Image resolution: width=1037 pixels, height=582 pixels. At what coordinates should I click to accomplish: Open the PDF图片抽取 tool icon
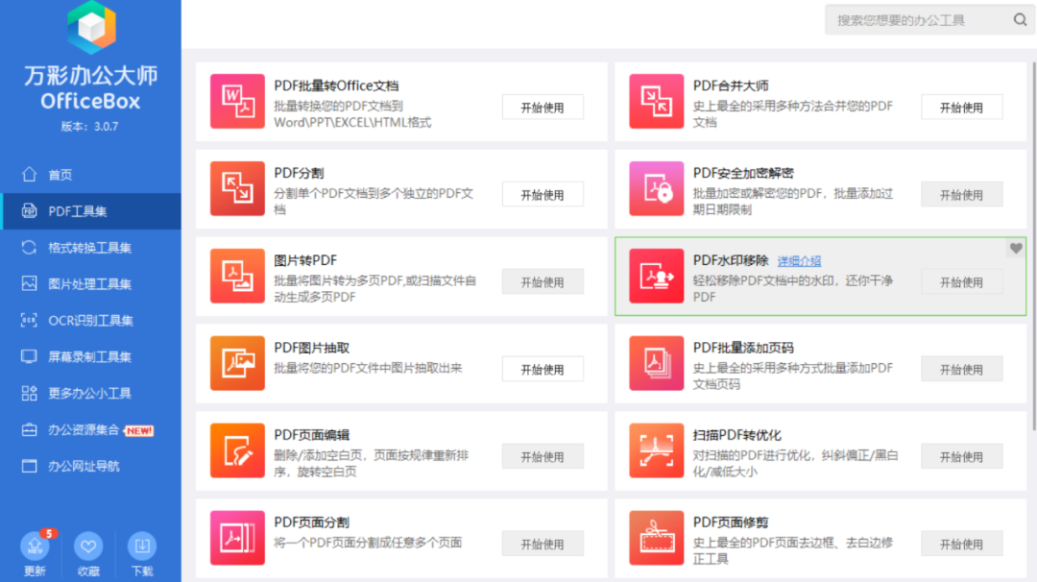237,363
